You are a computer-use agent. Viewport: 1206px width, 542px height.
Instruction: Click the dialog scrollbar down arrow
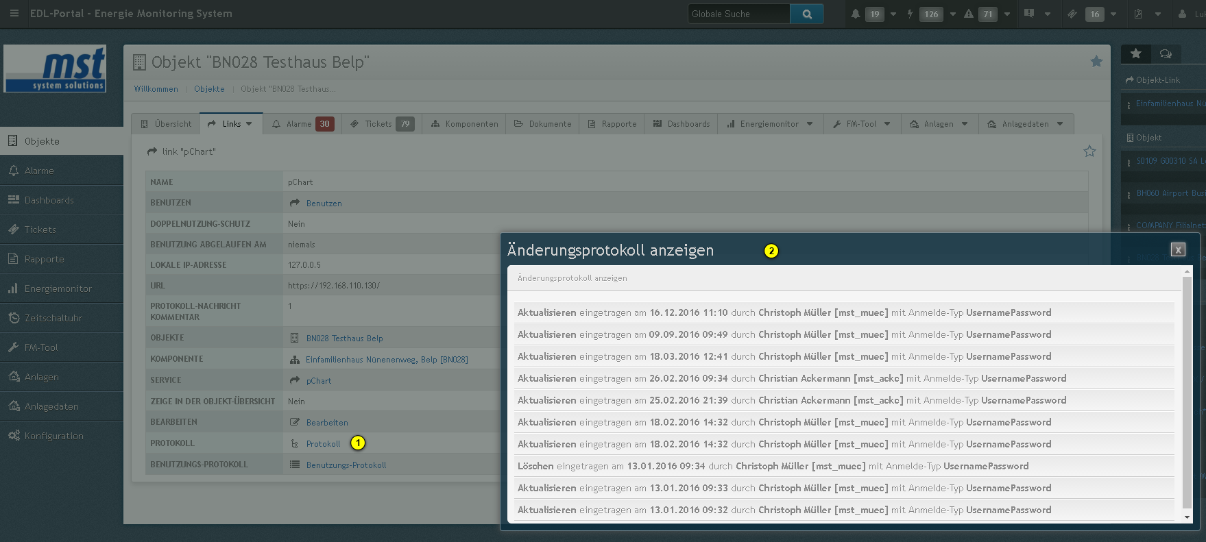(1187, 517)
